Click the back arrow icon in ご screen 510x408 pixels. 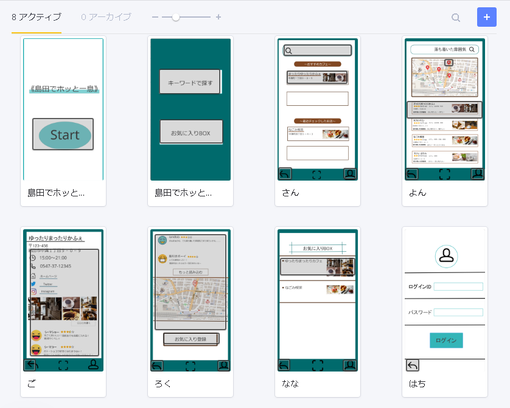click(31, 365)
